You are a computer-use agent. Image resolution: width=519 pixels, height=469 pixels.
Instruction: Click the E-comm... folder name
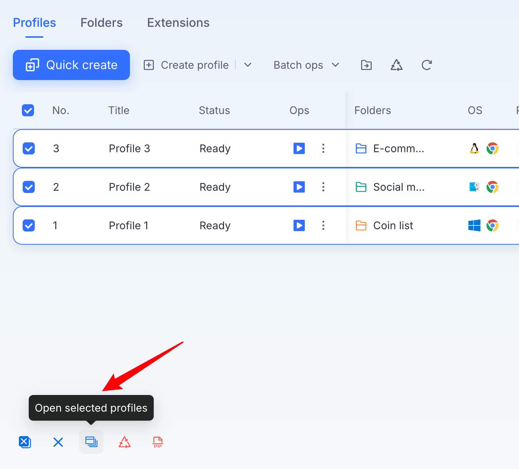tap(399, 148)
